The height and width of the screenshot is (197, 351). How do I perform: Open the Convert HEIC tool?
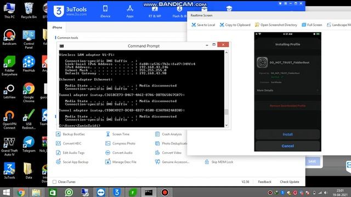tap(69, 143)
